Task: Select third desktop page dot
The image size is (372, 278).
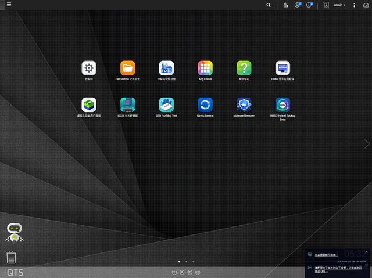Action: 194,262
